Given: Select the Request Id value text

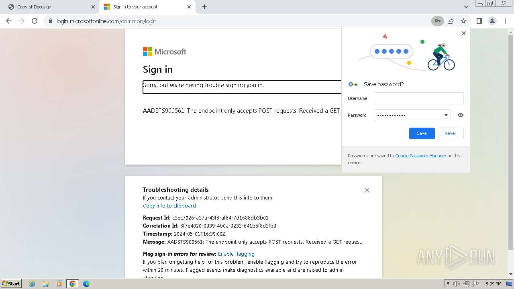Looking at the screenshot, I should point(220,218).
